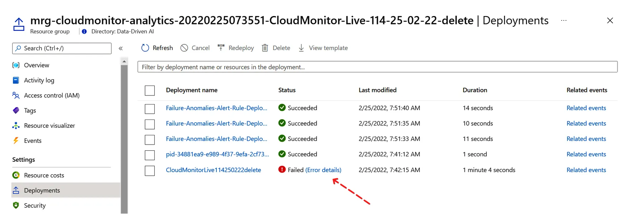This screenshot has height=224, width=629.
Task: Click the Redeploy toolbar button
Action: click(235, 48)
